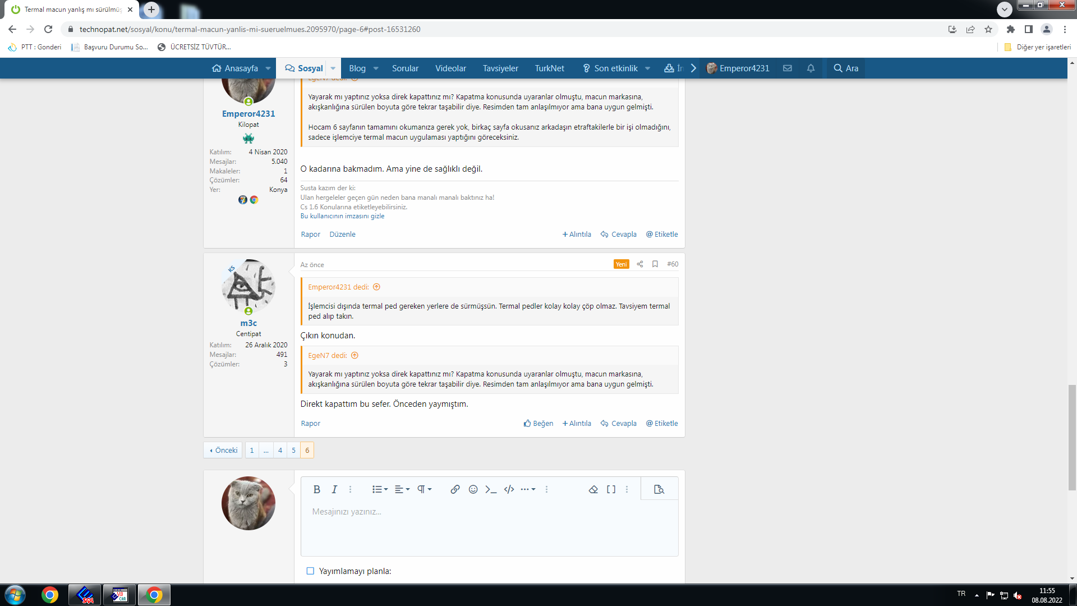This screenshot has width=1077, height=606.
Task: Hide this user's signature link
Action: point(342,216)
